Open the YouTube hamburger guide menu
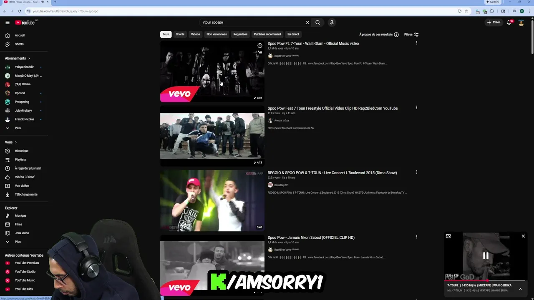 8,22
